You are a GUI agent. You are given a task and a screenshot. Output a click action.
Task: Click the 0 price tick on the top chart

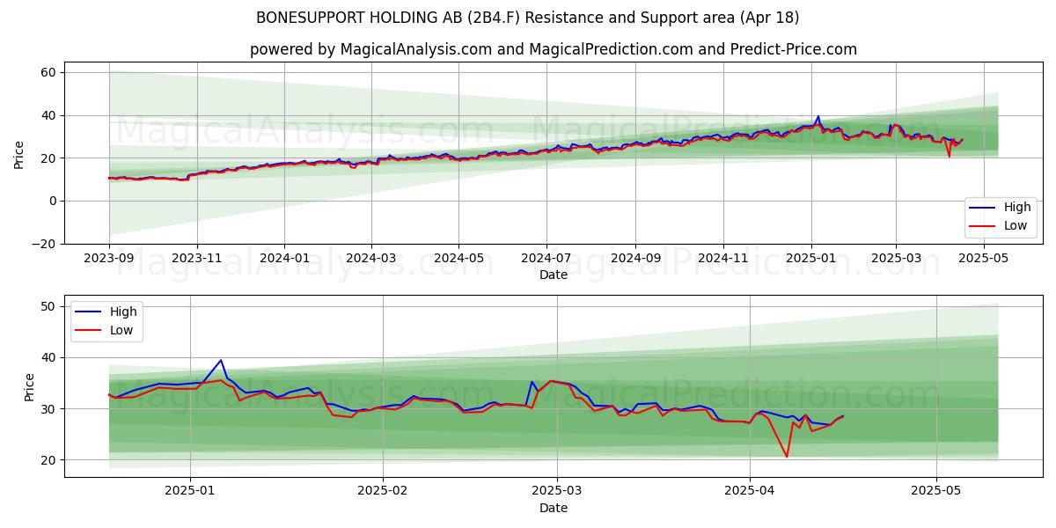[x=53, y=201]
